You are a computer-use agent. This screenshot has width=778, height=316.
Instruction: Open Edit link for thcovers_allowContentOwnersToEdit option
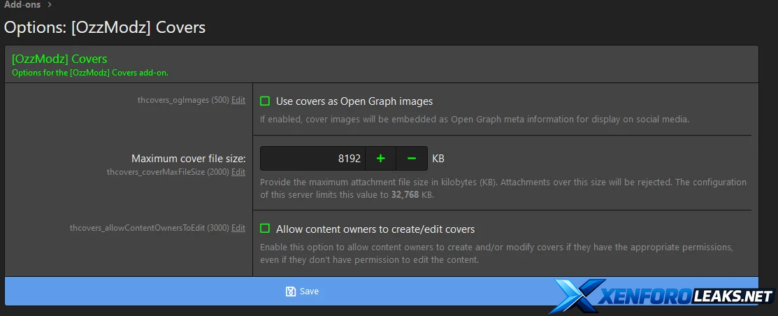(x=238, y=228)
